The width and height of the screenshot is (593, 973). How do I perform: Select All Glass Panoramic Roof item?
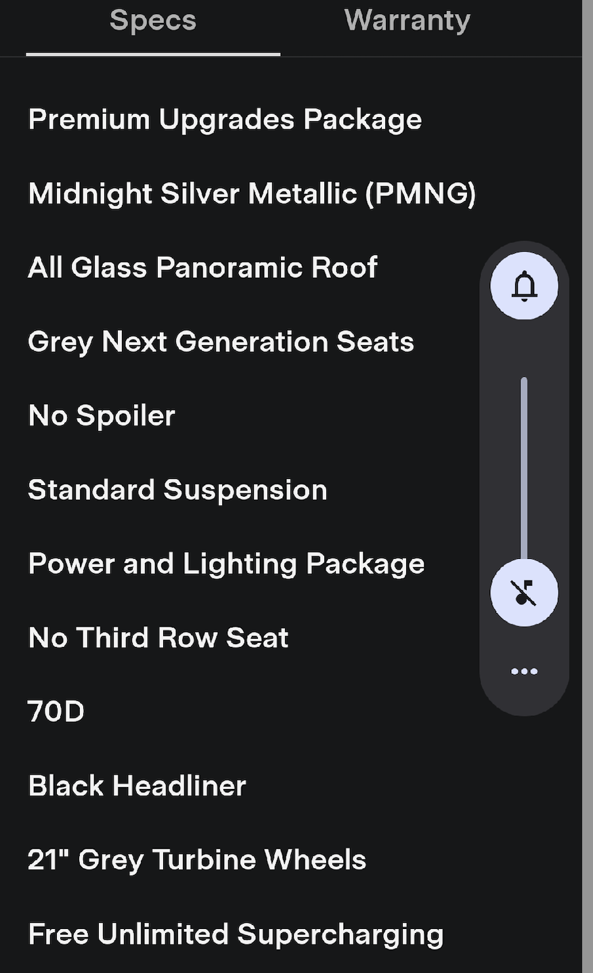[x=202, y=268]
